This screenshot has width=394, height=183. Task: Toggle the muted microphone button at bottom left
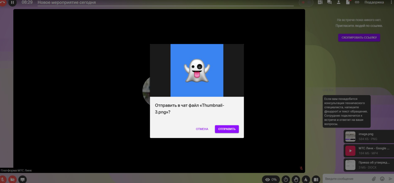(3, 179)
